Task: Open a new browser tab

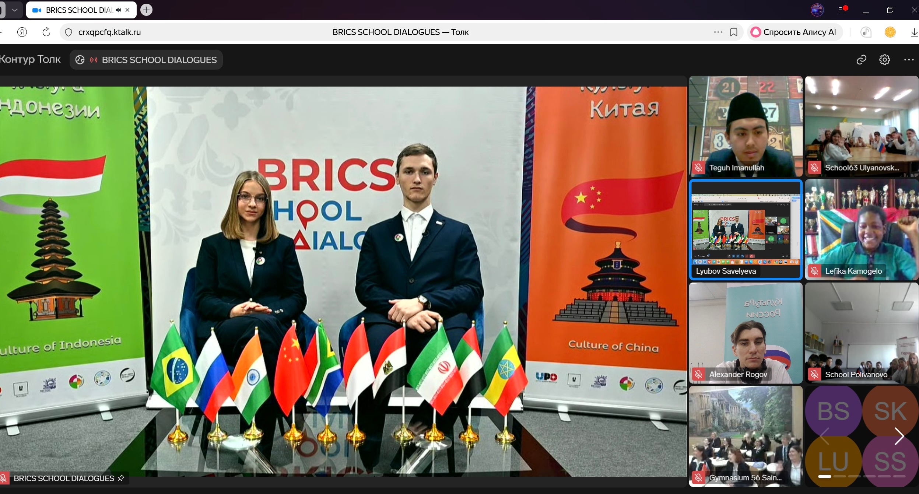Action: click(x=146, y=10)
